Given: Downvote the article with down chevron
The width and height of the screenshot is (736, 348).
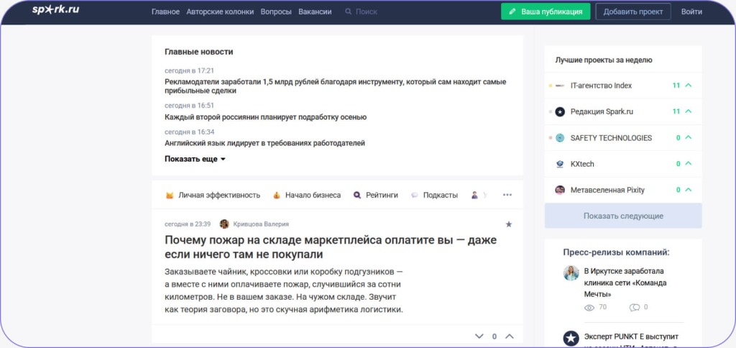Looking at the screenshot, I should pos(479,336).
